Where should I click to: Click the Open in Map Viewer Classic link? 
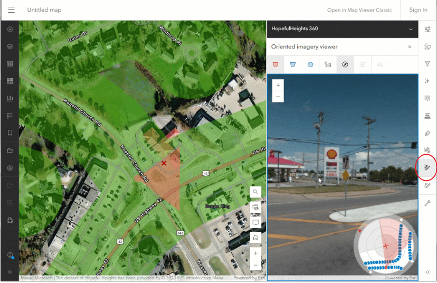[x=359, y=10]
